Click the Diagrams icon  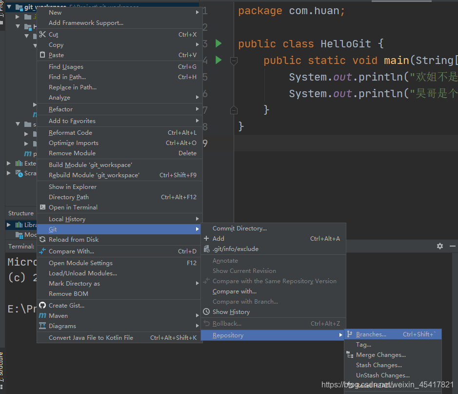(42, 326)
